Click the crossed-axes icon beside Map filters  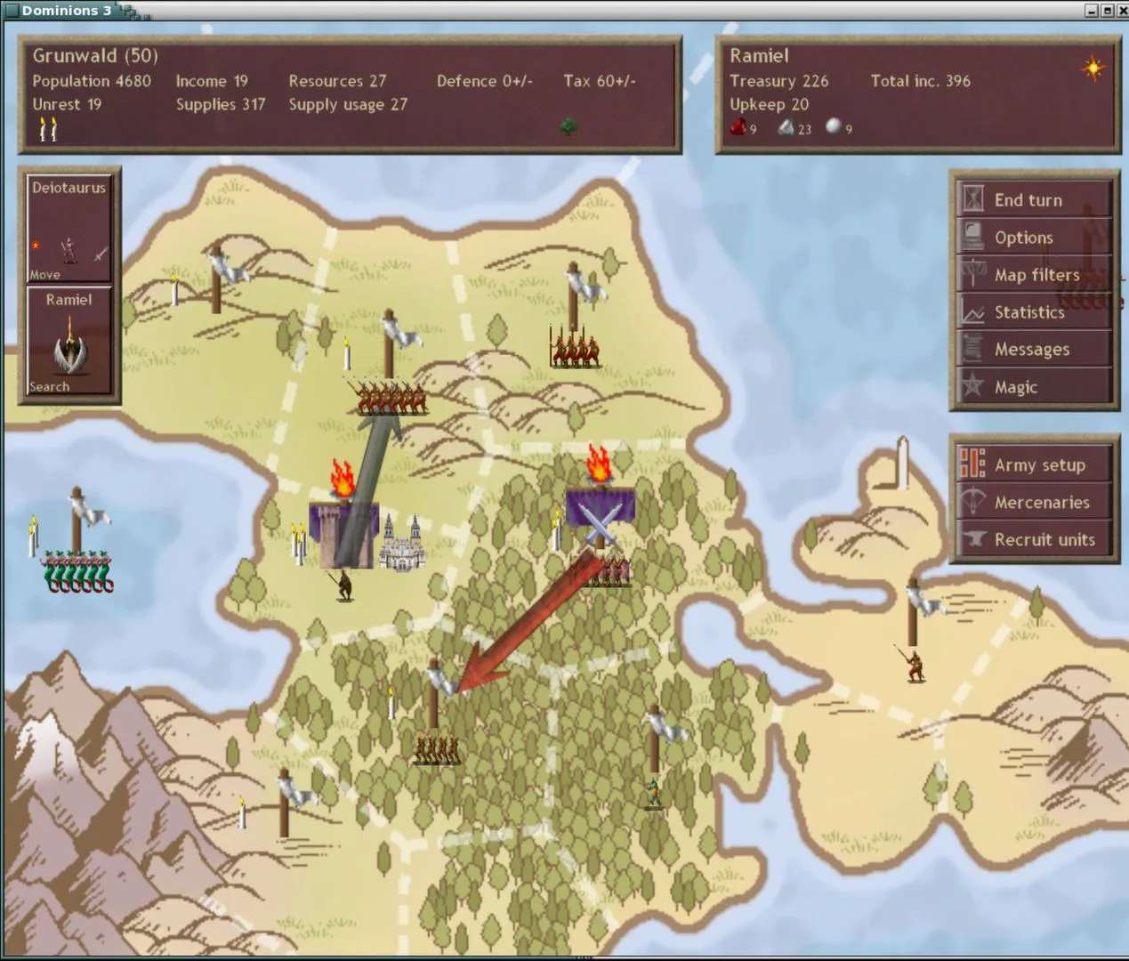point(972,274)
